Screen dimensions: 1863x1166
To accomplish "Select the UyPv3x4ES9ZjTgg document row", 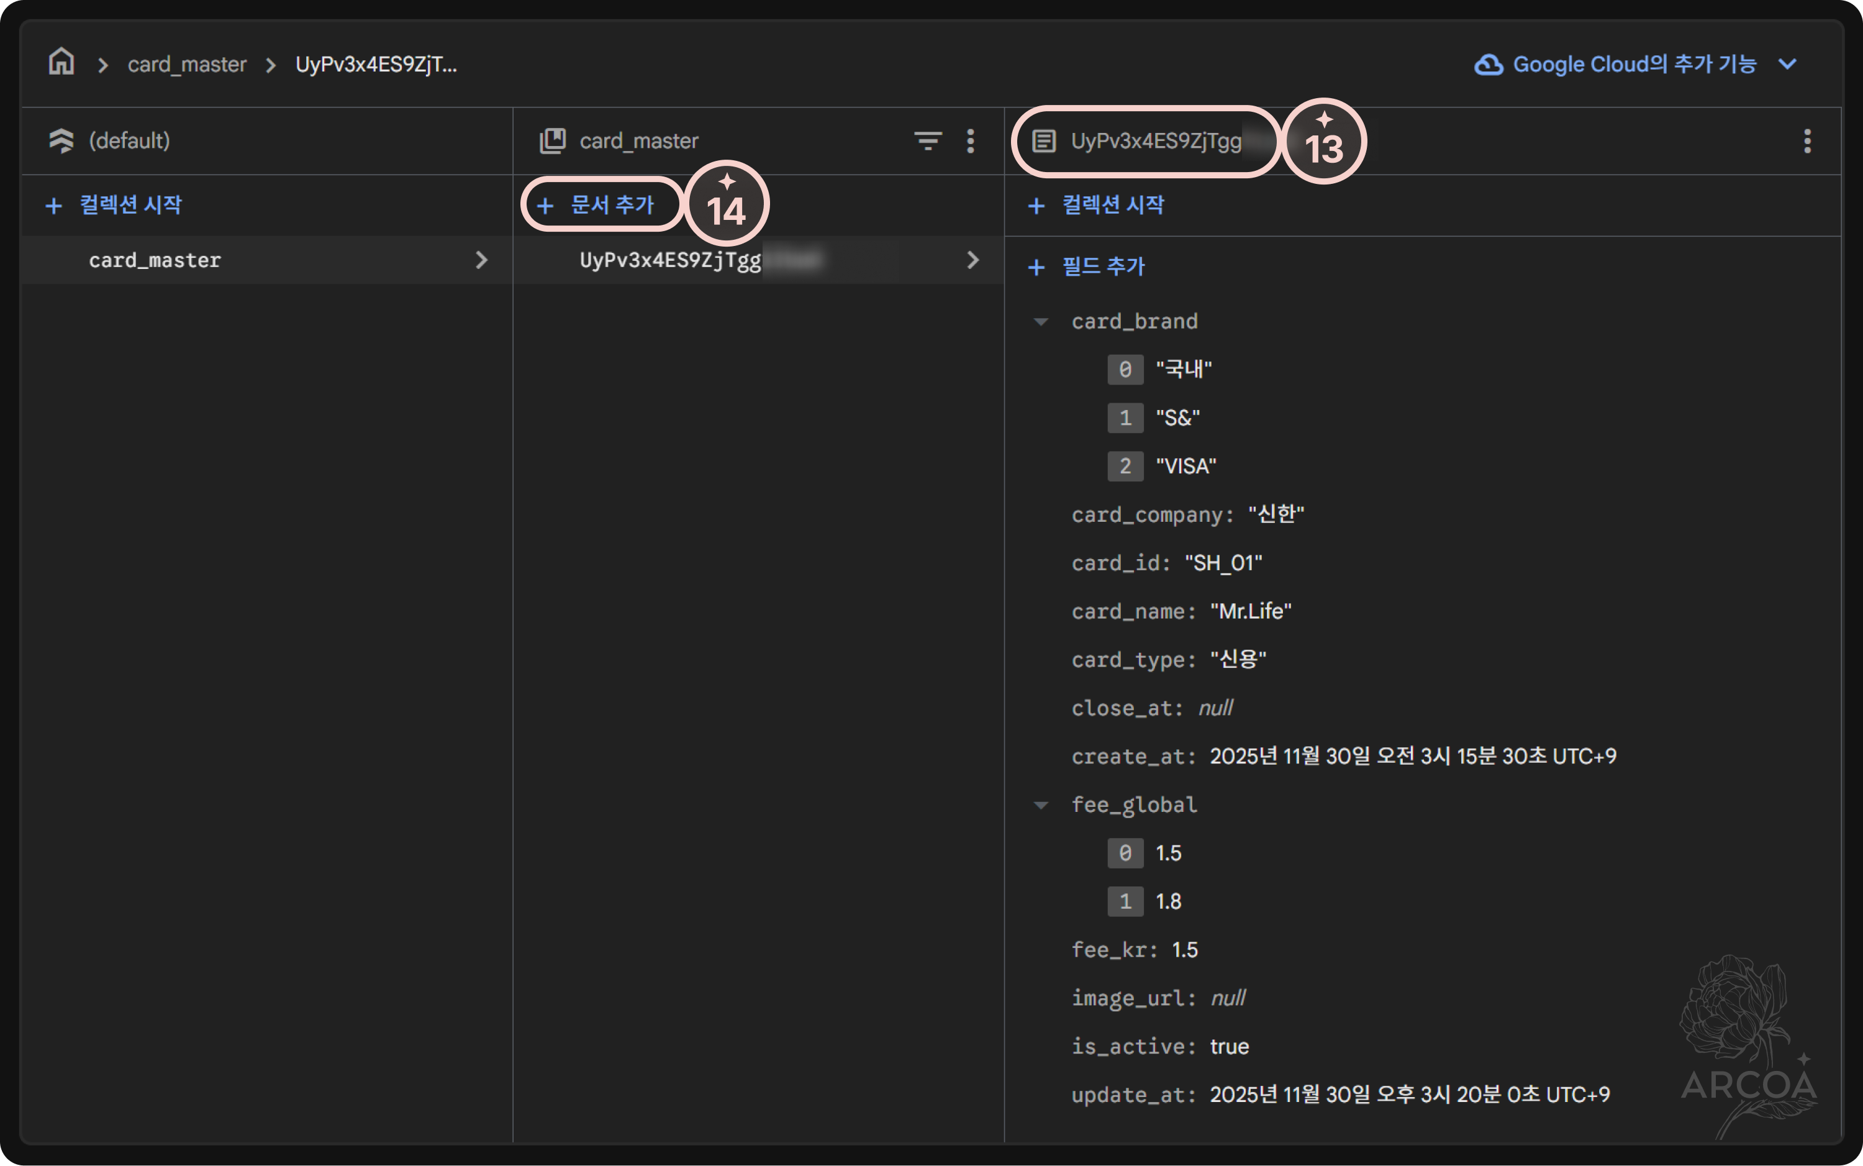I will pos(671,261).
